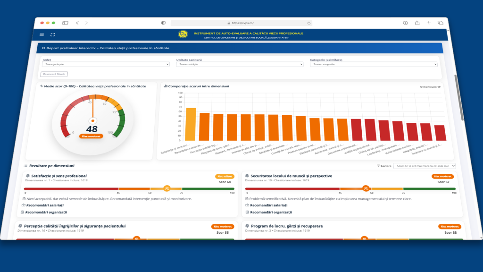Viewport: 483px width, 272px height.
Task: Click the privacy shield icon
Action: (x=163, y=23)
